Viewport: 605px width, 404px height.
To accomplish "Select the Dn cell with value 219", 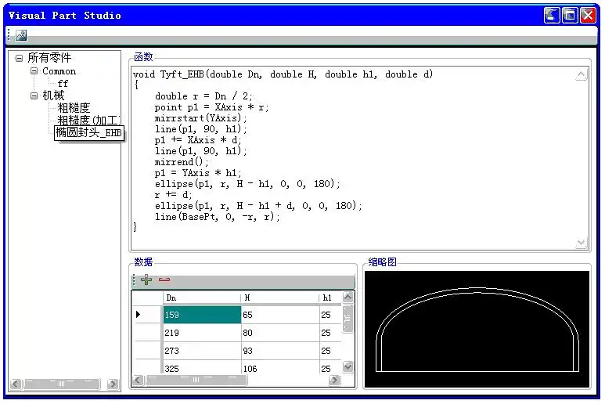I will click(x=202, y=333).
